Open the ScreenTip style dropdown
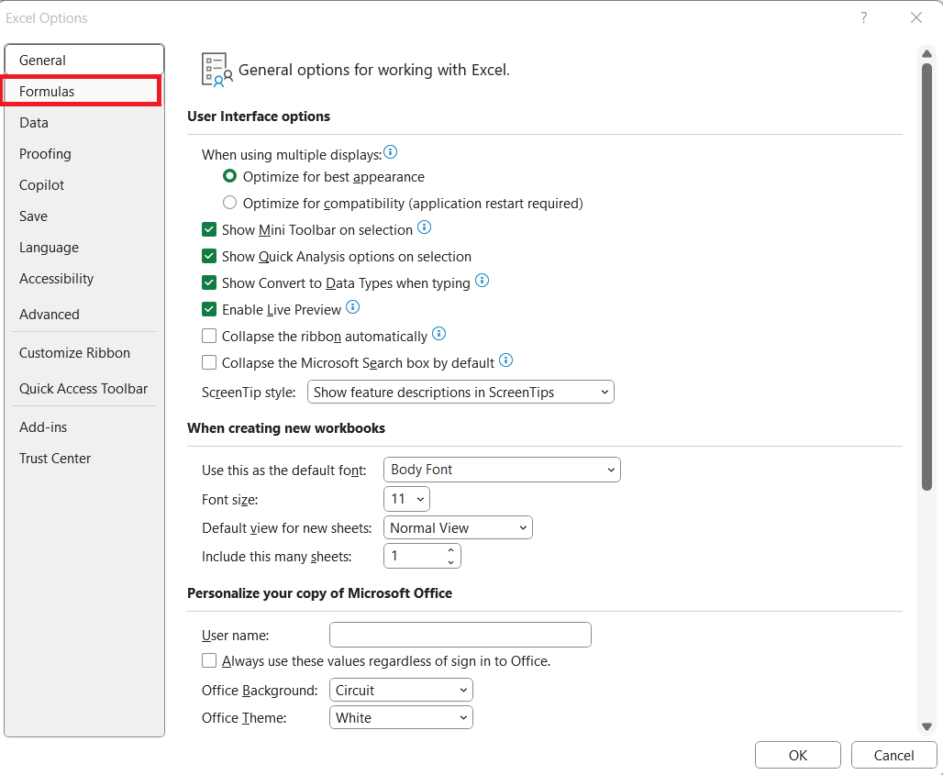The image size is (943, 775). [x=460, y=392]
